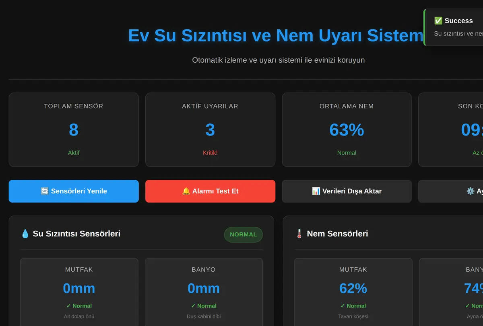This screenshot has width=483, height=326.
Task: Click the water drop icon beside Su Sızıntısı Sensörleri
Action: (x=25, y=234)
